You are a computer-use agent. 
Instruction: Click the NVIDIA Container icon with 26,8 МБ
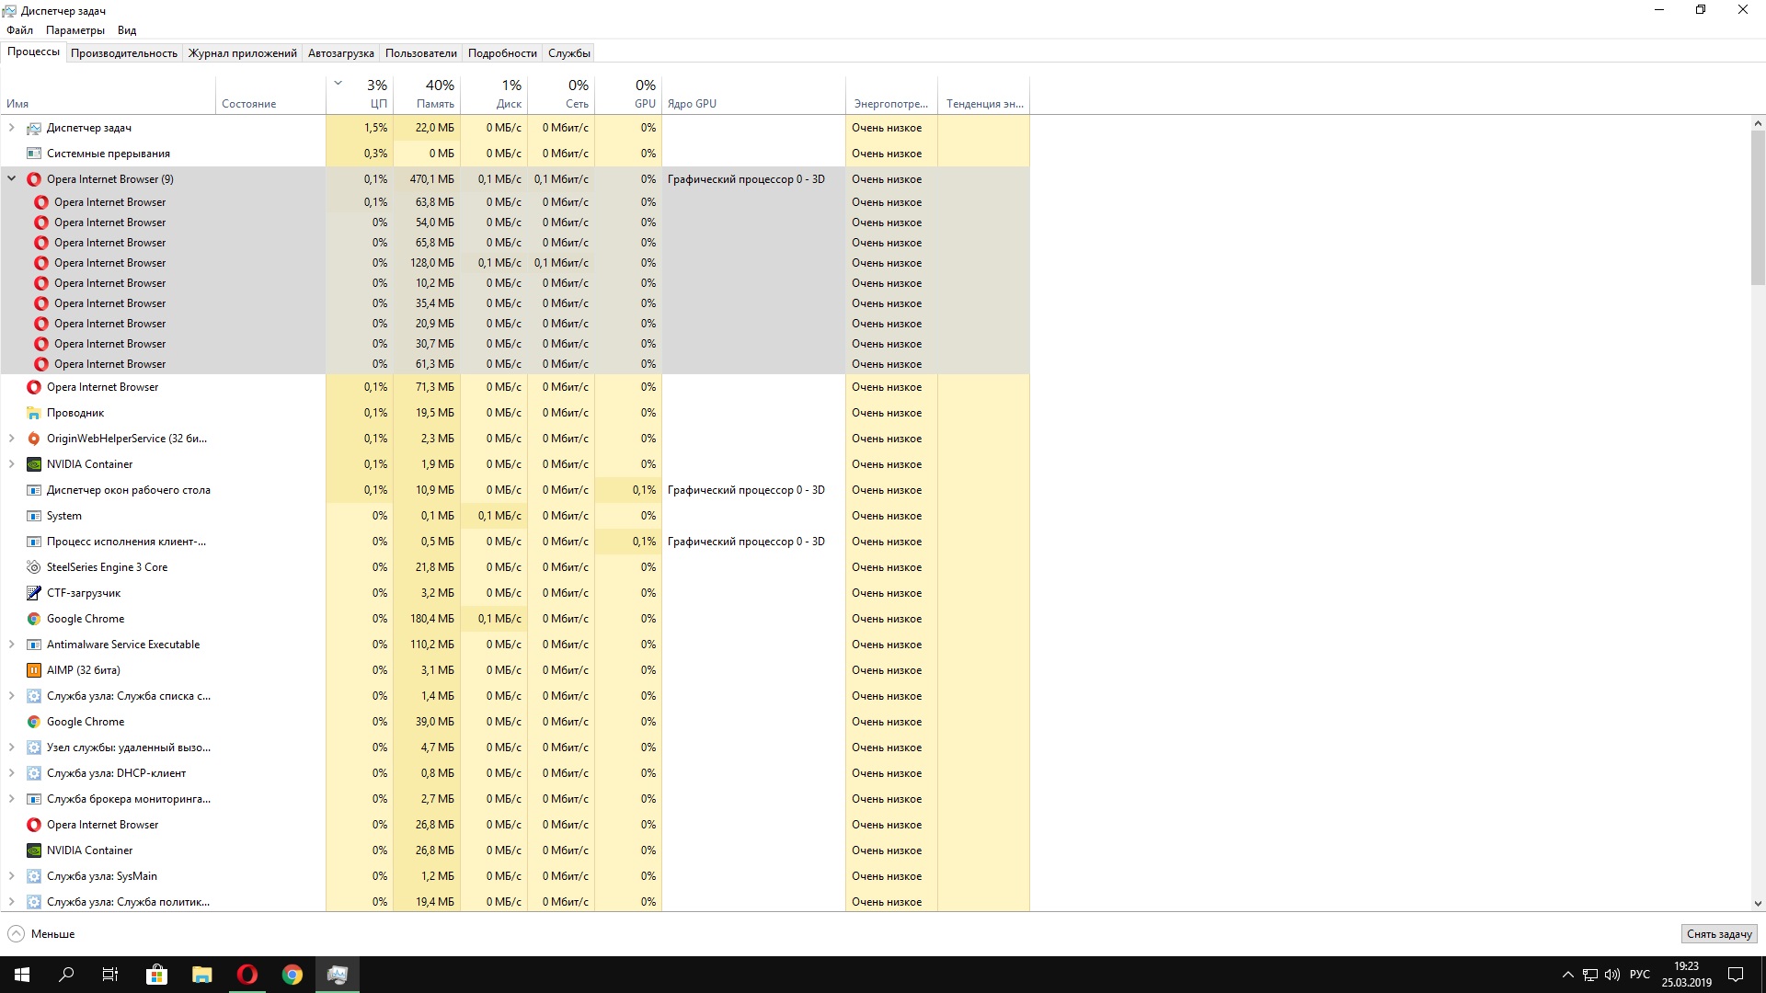click(x=34, y=850)
